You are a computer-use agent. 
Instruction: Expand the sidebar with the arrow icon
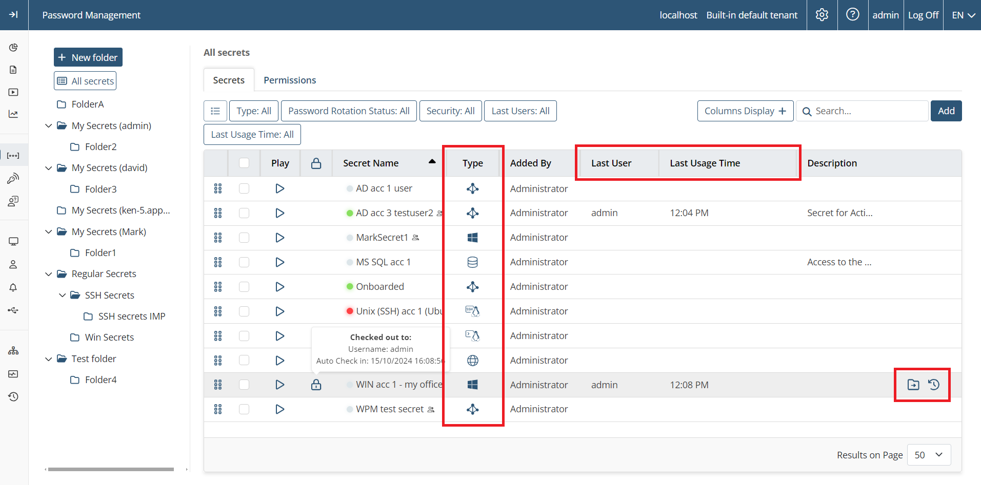14,15
